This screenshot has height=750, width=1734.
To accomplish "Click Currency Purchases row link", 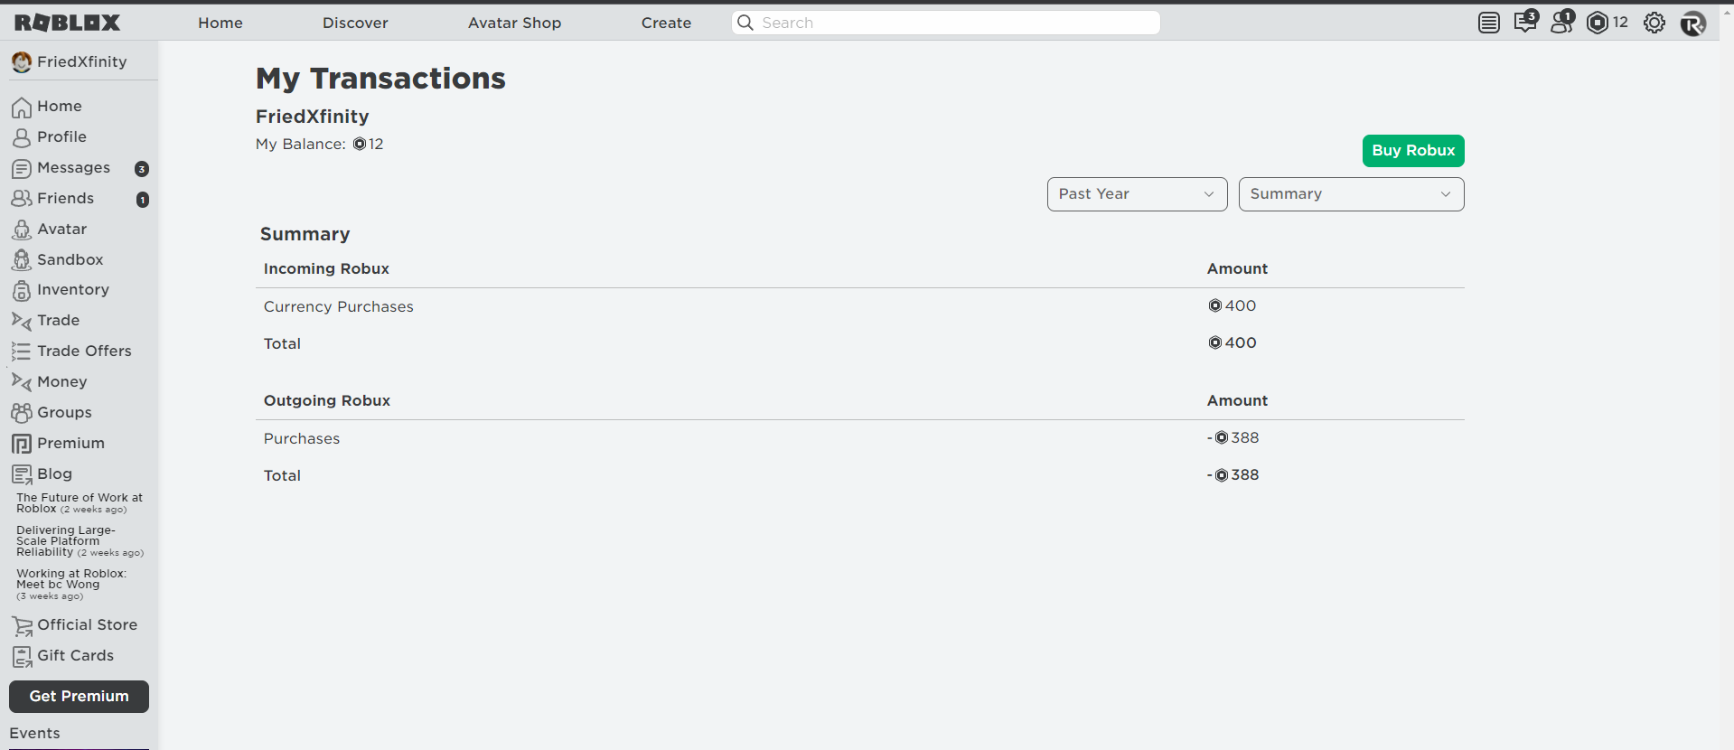I will pyautogui.click(x=338, y=307).
